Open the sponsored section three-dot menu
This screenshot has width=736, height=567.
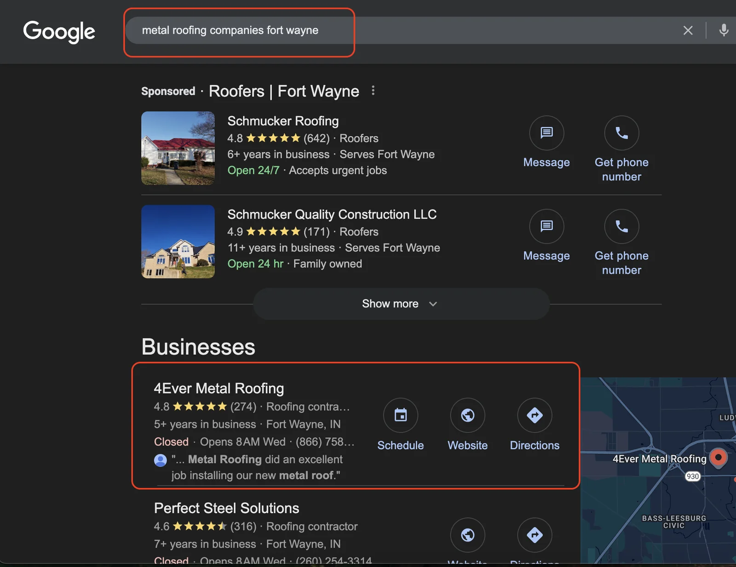[x=373, y=91]
